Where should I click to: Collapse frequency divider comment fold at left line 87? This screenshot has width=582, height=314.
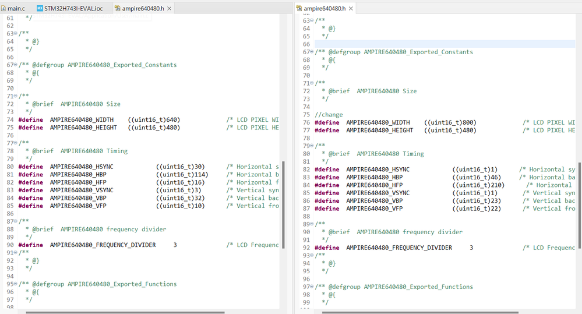click(16, 221)
